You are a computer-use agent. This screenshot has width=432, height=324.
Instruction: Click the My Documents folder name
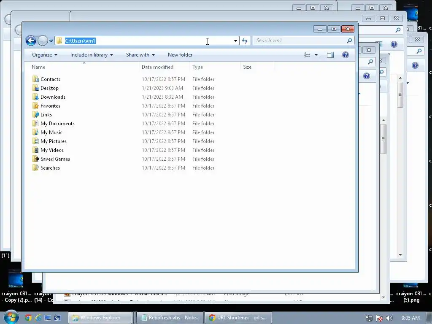57,124
